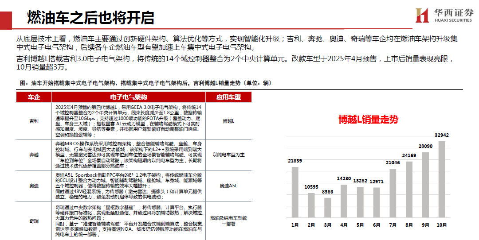Click the 奔驰 row label in table
Viewport: 479px width, 240px height.
pos(34,155)
